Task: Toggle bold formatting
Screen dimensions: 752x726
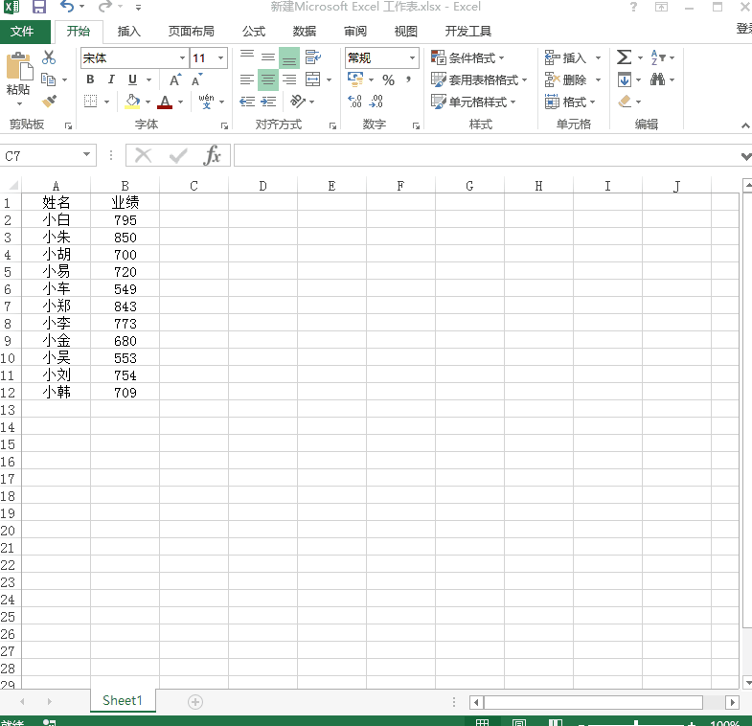Action: [90, 79]
